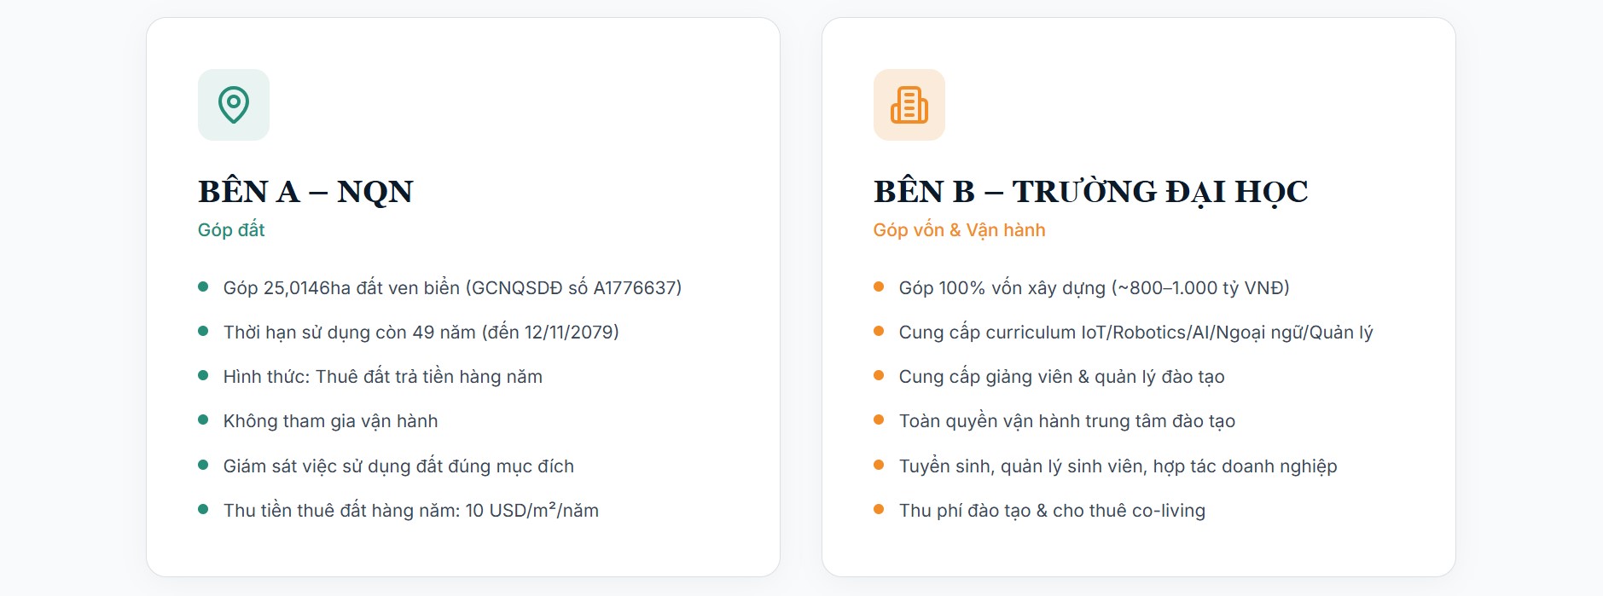Click the green Góp đất subtitle
Viewport: 1603px width, 596px height.
pyautogui.click(x=231, y=230)
